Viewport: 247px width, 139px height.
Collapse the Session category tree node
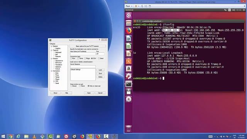[x=51, y=46]
